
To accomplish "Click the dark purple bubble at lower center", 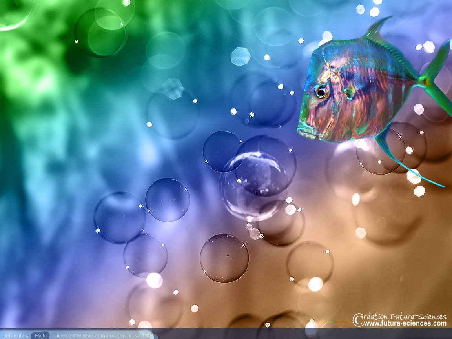I will pyautogui.click(x=224, y=258).
